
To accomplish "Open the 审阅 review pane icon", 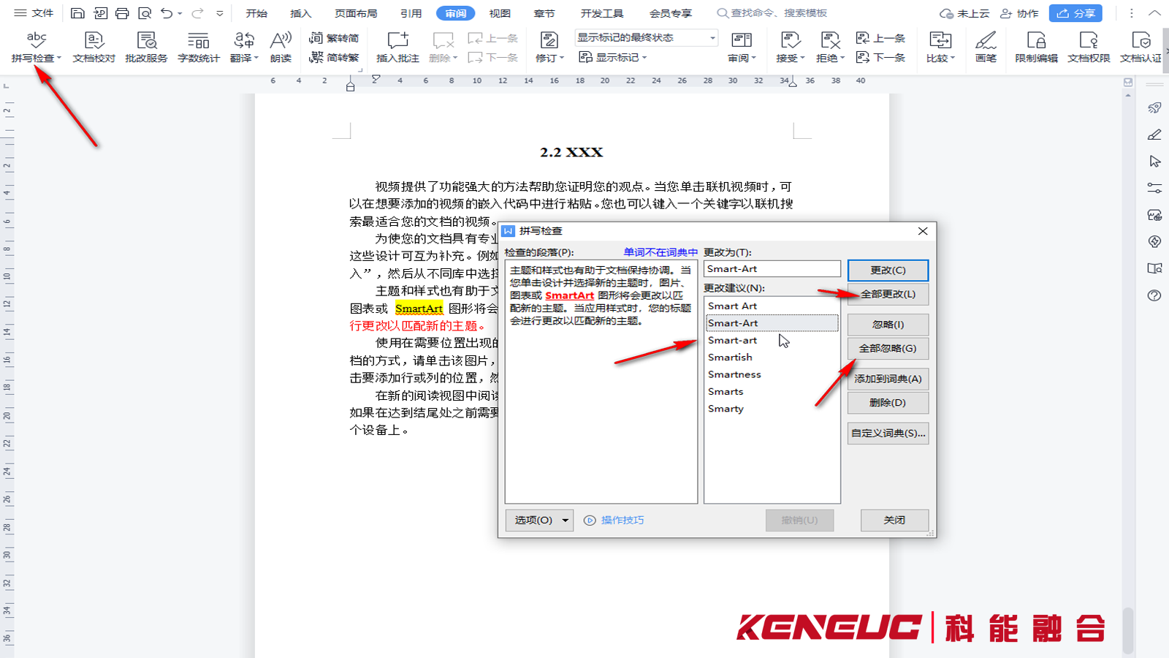I will pos(742,39).
